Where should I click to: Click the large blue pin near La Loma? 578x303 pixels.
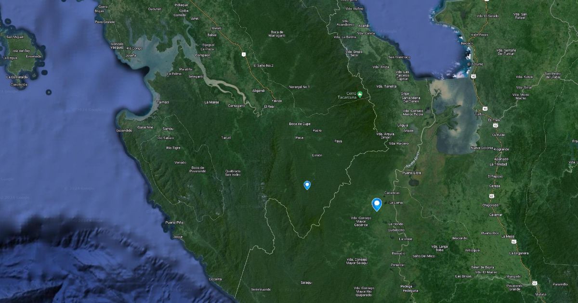click(377, 204)
